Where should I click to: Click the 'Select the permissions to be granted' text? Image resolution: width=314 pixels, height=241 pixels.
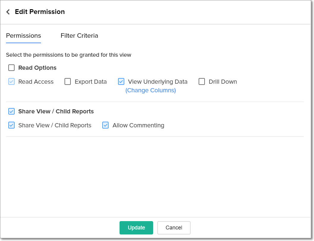click(x=68, y=55)
